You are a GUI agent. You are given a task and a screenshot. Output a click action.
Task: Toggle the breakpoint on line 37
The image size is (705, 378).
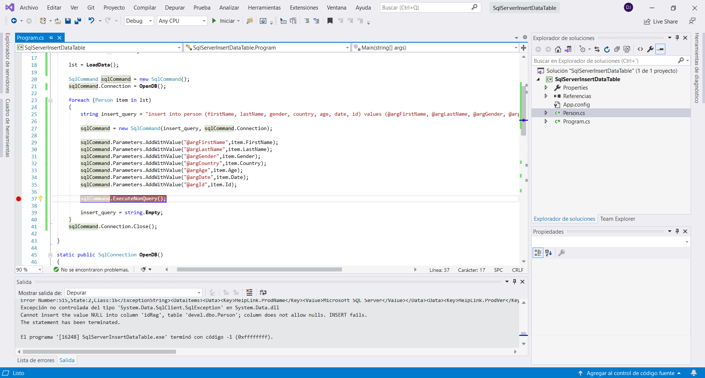(19, 199)
